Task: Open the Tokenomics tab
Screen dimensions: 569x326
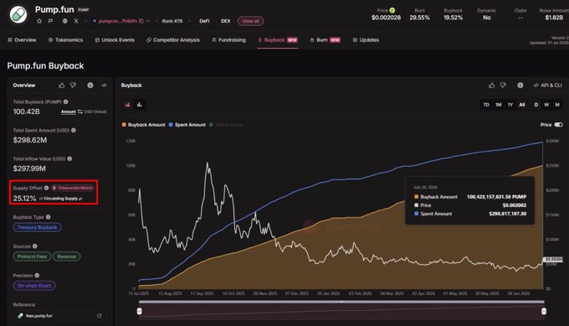Action: (x=65, y=40)
